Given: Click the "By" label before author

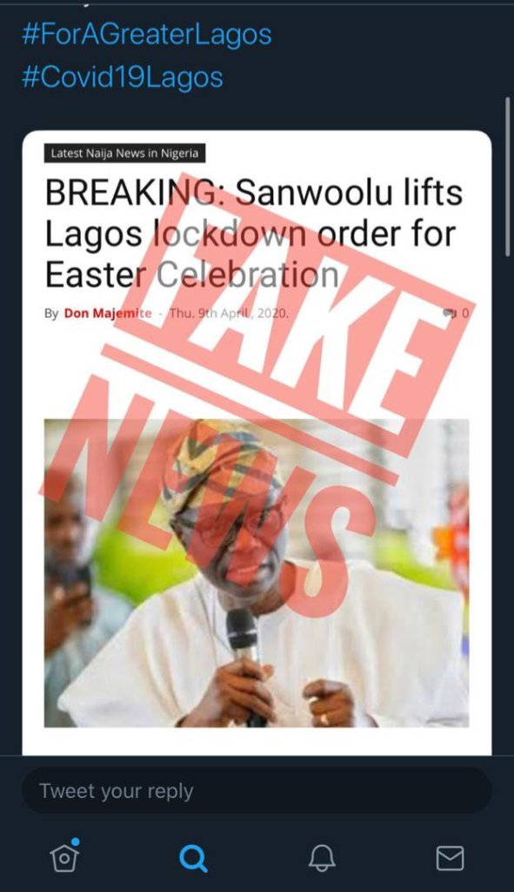Looking at the screenshot, I should pyautogui.click(x=51, y=313).
